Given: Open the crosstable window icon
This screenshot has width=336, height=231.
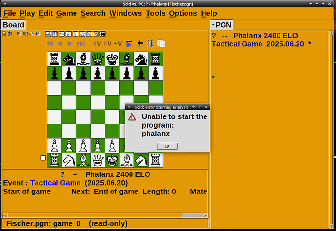Looking at the screenshot, I should click(82, 34).
